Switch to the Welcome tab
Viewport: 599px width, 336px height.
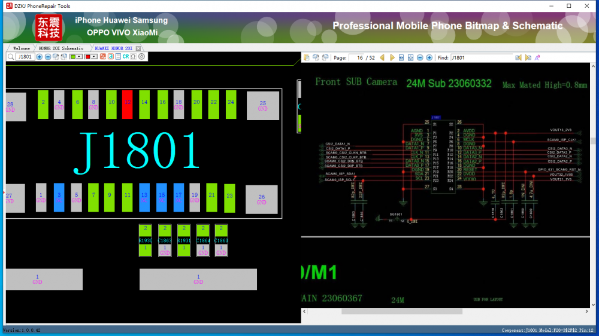[21, 48]
